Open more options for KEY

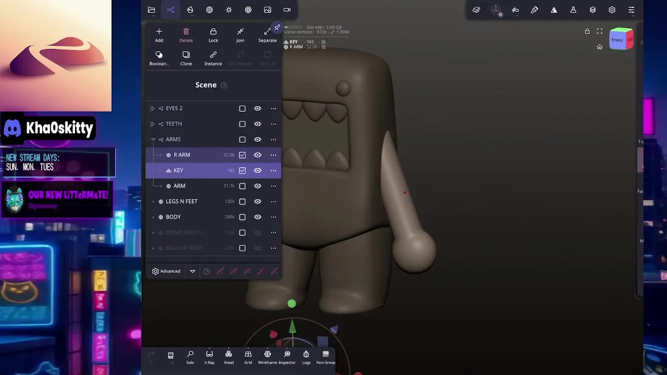pos(273,170)
